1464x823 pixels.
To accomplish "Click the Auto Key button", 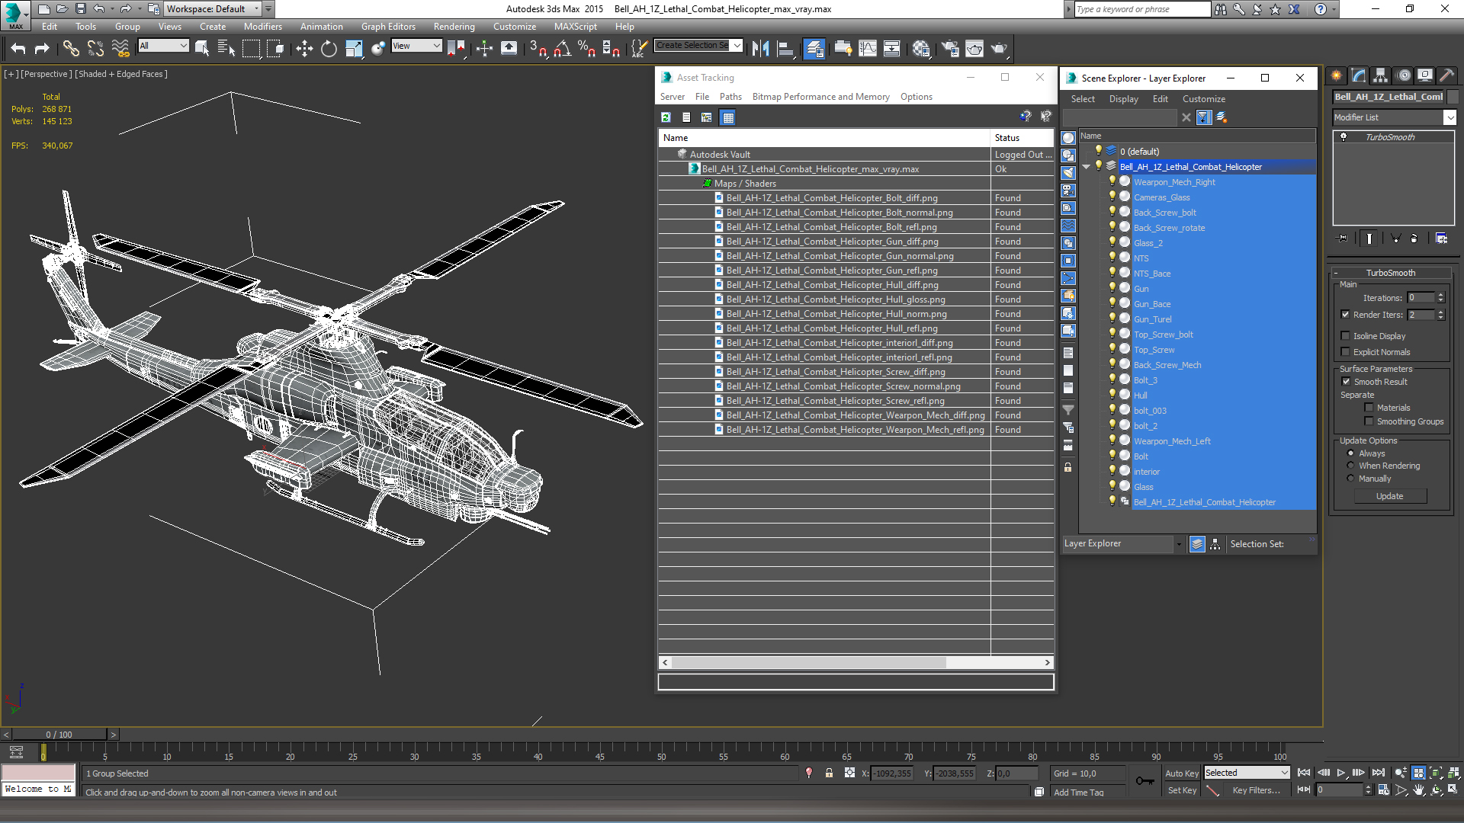I will [x=1181, y=773].
